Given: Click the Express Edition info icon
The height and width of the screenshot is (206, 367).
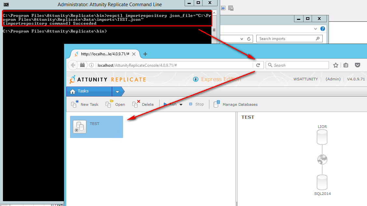Looking at the screenshot, I should (195, 79).
